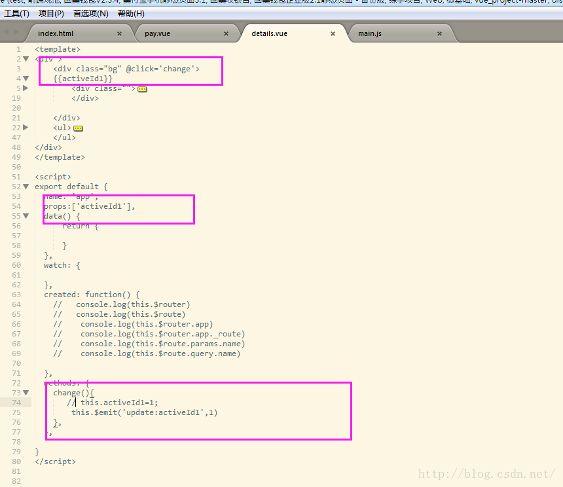
Task: Go to next tab with right arrow
Action: tap(16, 31)
